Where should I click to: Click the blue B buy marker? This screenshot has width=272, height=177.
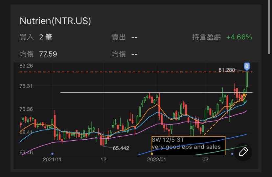[247, 67]
